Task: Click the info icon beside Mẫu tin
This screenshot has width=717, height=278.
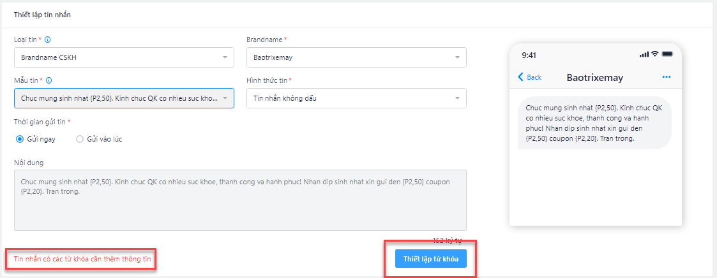Action: (49, 80)
